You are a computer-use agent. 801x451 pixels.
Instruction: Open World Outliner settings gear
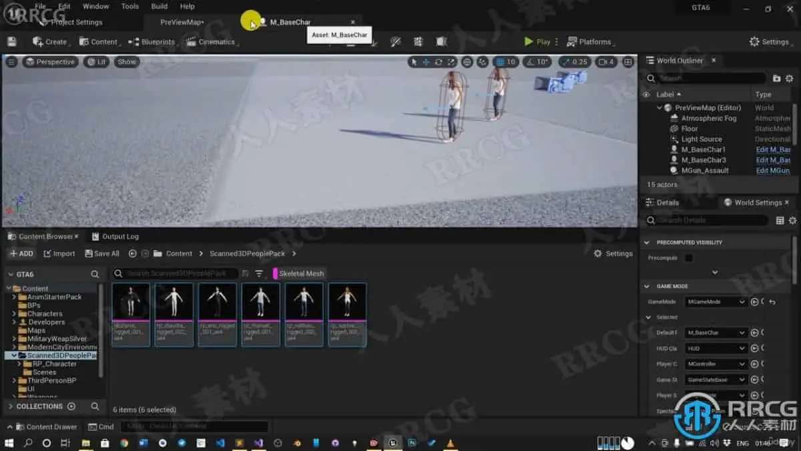(789, 78)
